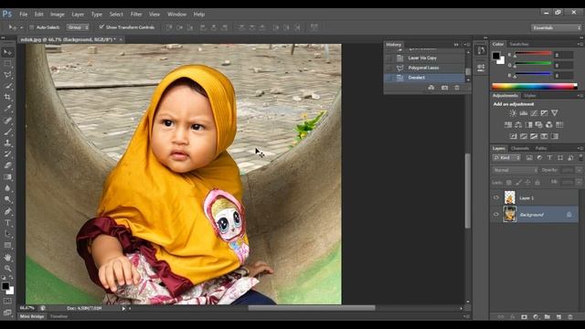The image size is (585, 329).
Task: Switch to the Swatches tab
Action: (519, 44)
